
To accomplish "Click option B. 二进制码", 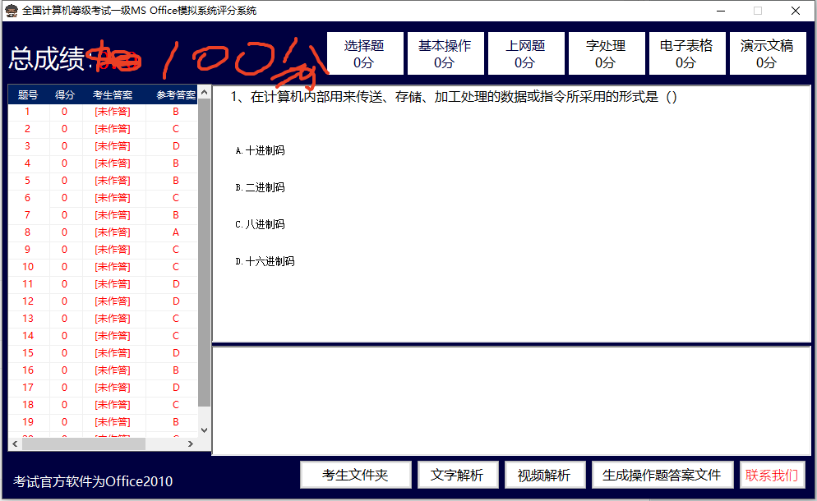I will tap(260, 187).
